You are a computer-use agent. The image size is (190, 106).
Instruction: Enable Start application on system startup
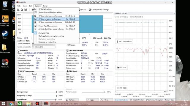tap(56, 36)
